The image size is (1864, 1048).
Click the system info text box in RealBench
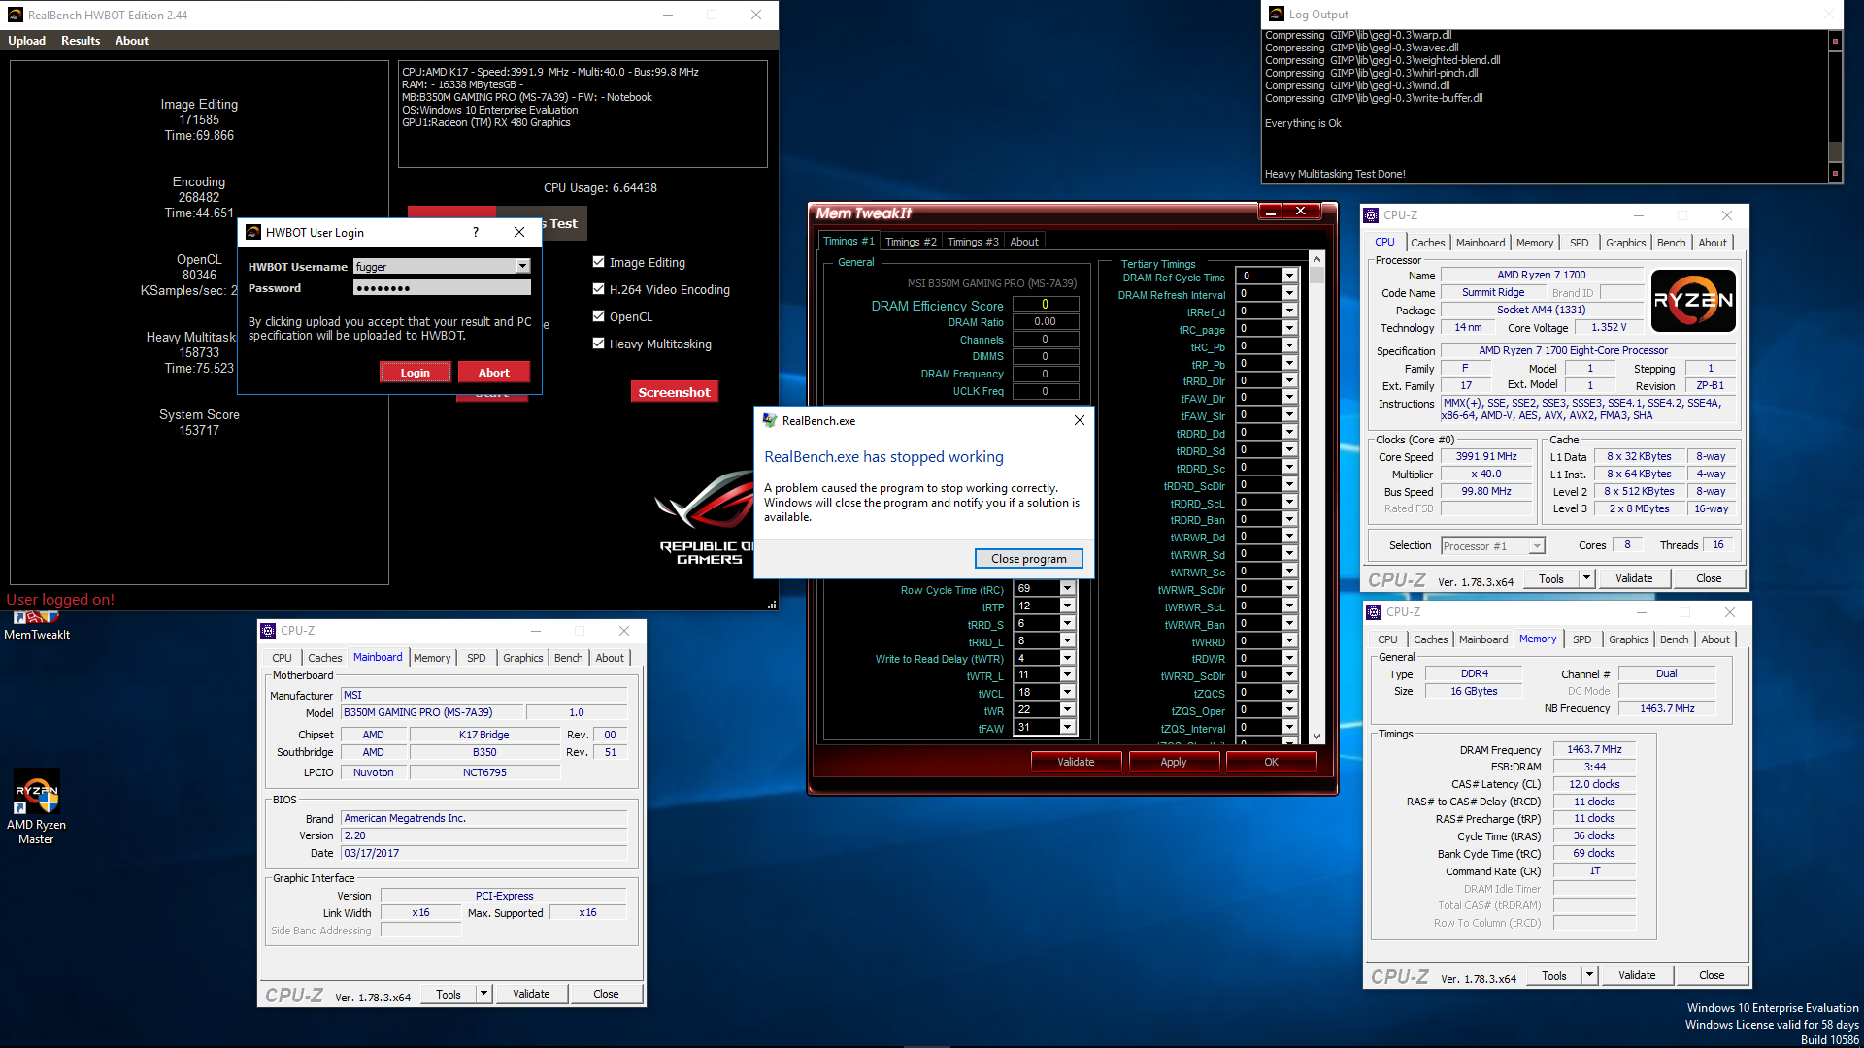582,115
